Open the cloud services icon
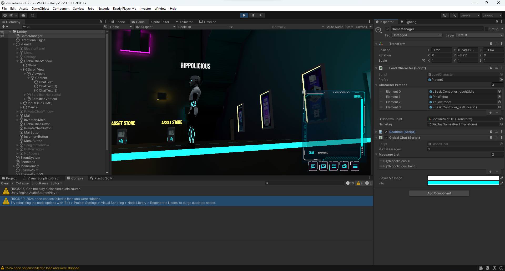This screenshot has width=505, height=271. (23, 15)
